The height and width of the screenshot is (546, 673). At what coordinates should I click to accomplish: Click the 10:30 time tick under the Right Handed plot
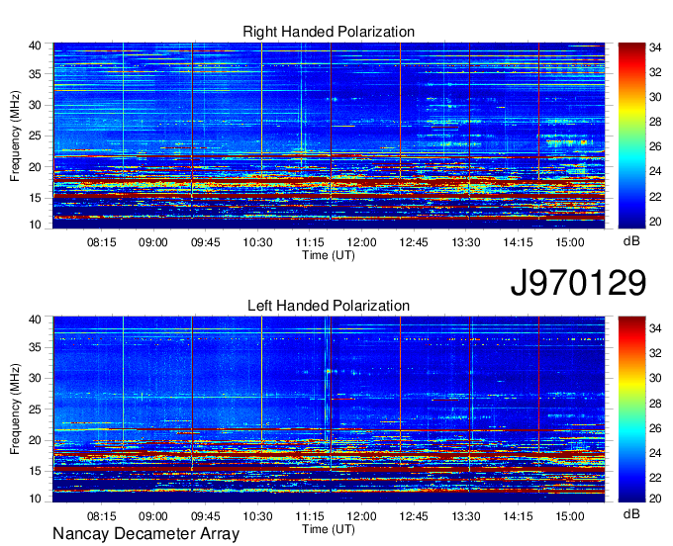[x=257, y=242]
